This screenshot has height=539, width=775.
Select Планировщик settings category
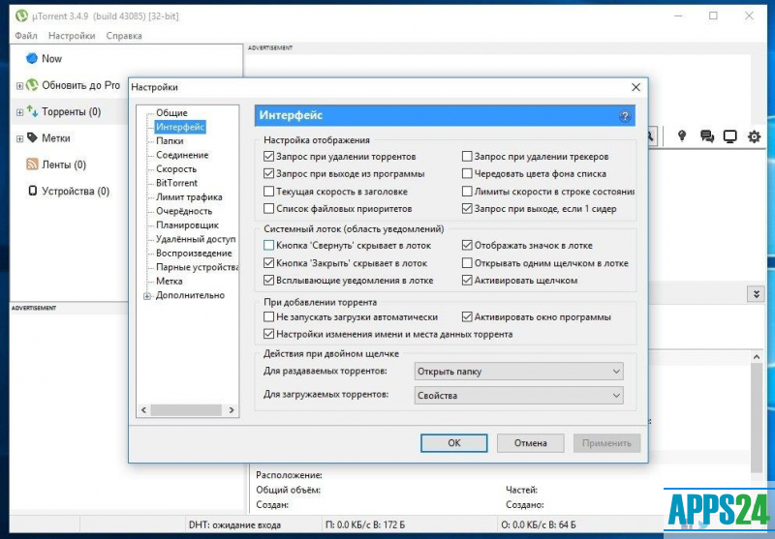187,225
